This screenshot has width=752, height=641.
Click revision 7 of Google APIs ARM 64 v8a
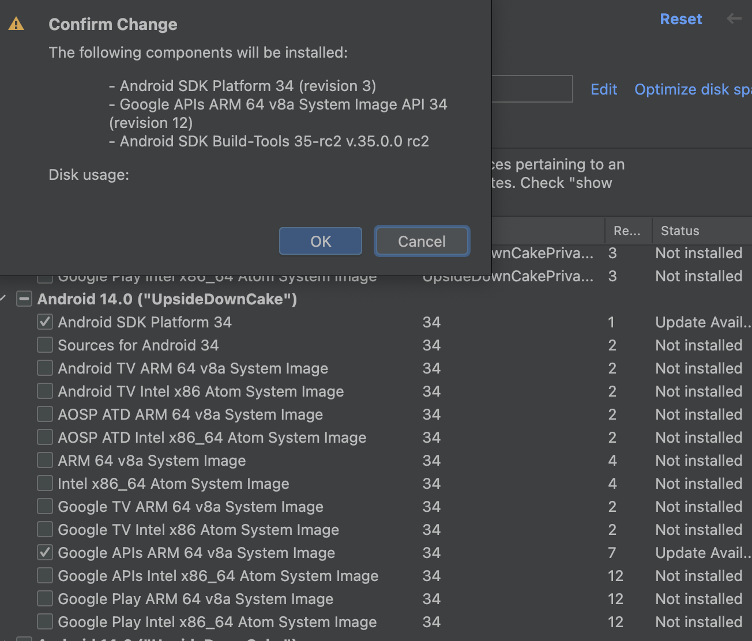(612, 553)
